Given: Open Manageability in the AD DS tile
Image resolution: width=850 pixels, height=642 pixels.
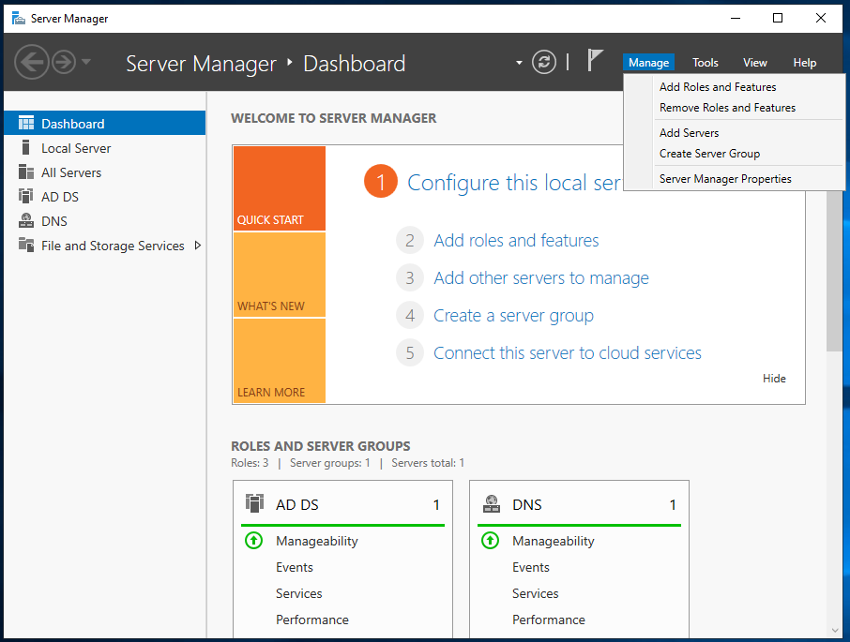Looking at the screenshot, I should pos(316,542).
